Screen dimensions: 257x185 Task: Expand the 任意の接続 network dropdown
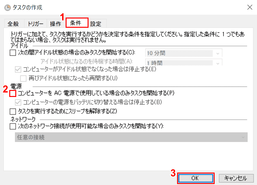coord(131,137)
